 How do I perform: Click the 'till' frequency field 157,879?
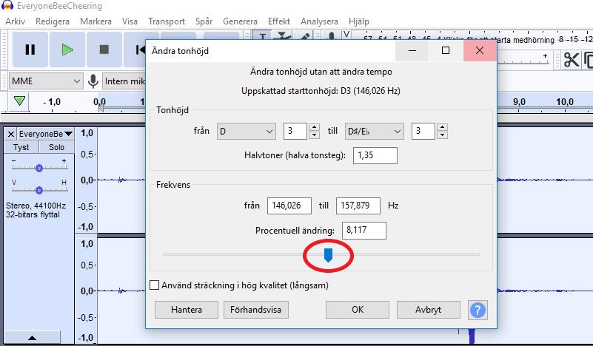[358, 206]
